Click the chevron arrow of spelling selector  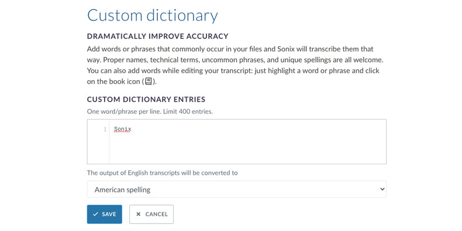[x=382, y=189]
